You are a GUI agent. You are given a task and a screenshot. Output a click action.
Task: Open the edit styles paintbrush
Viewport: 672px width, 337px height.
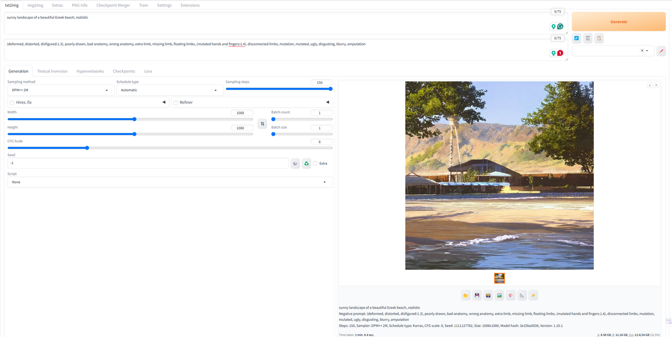(661, 51)
